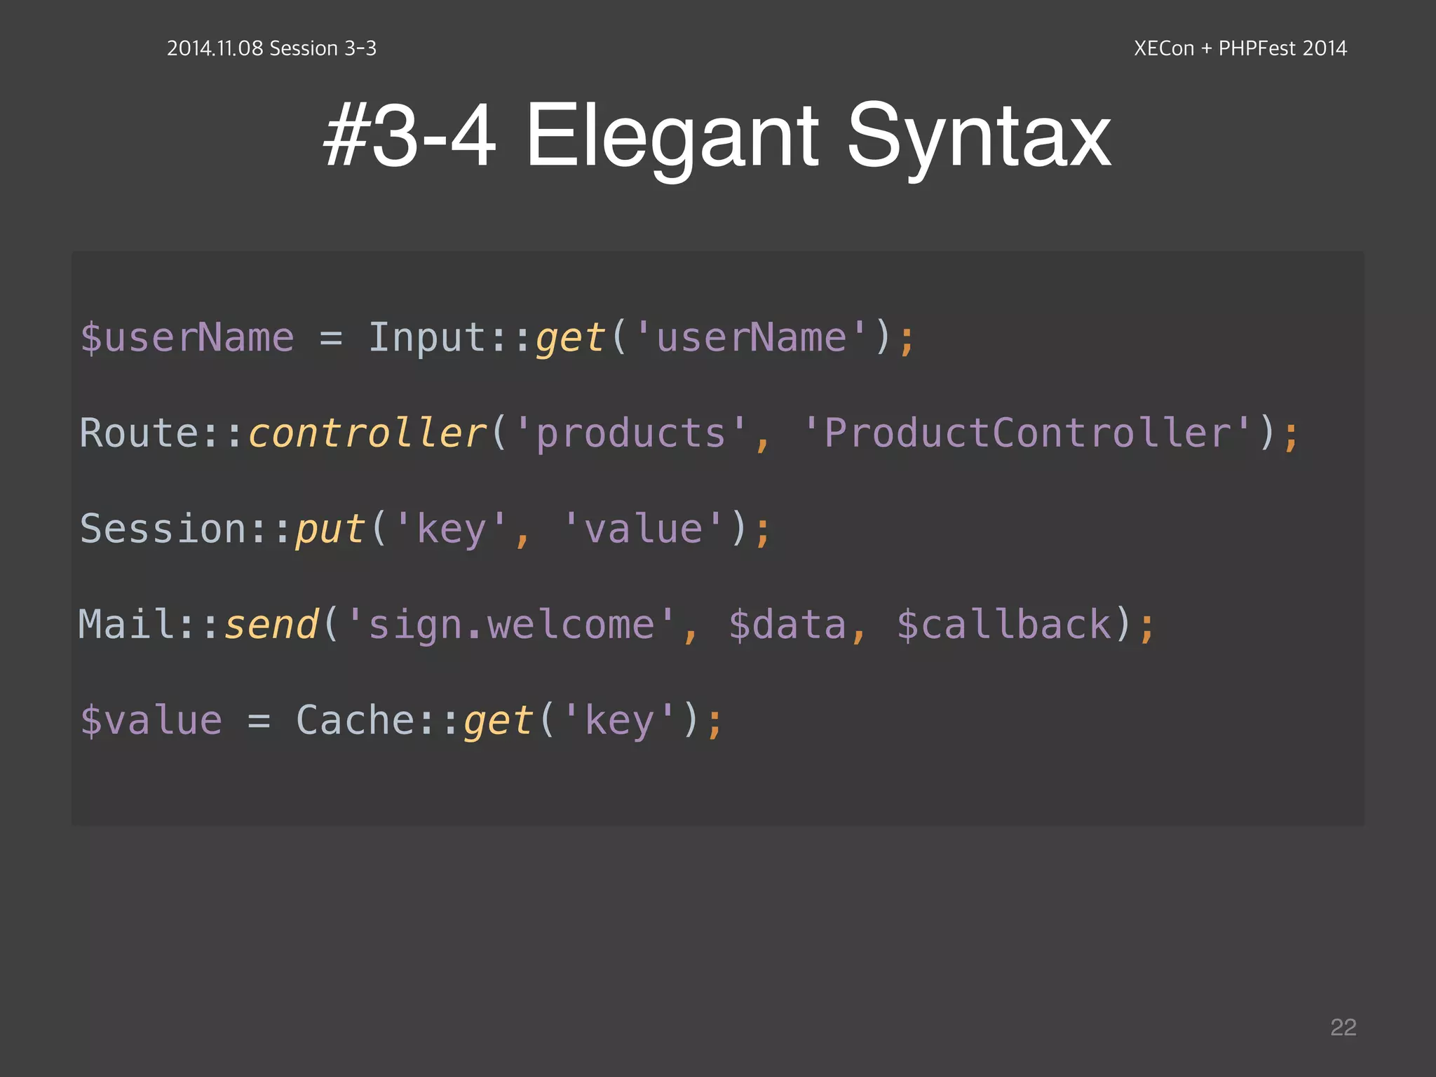
Task: Click the slide page number 22
Action: tap(1343, 1027)
